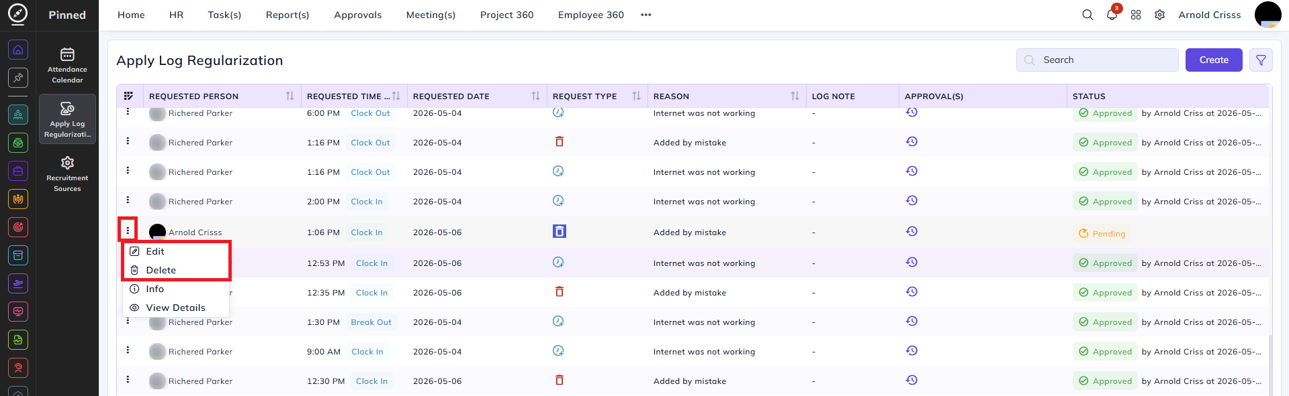The width and height of the screenshot is (1289, 396).
Task: Sort by Reason column arrows
Action: click(795, 96)
